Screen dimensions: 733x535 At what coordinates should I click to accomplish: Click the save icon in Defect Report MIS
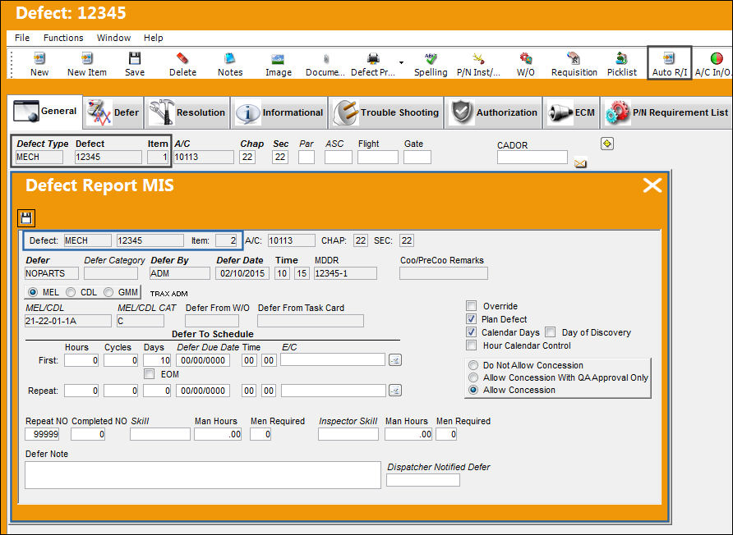pos(26,218)
